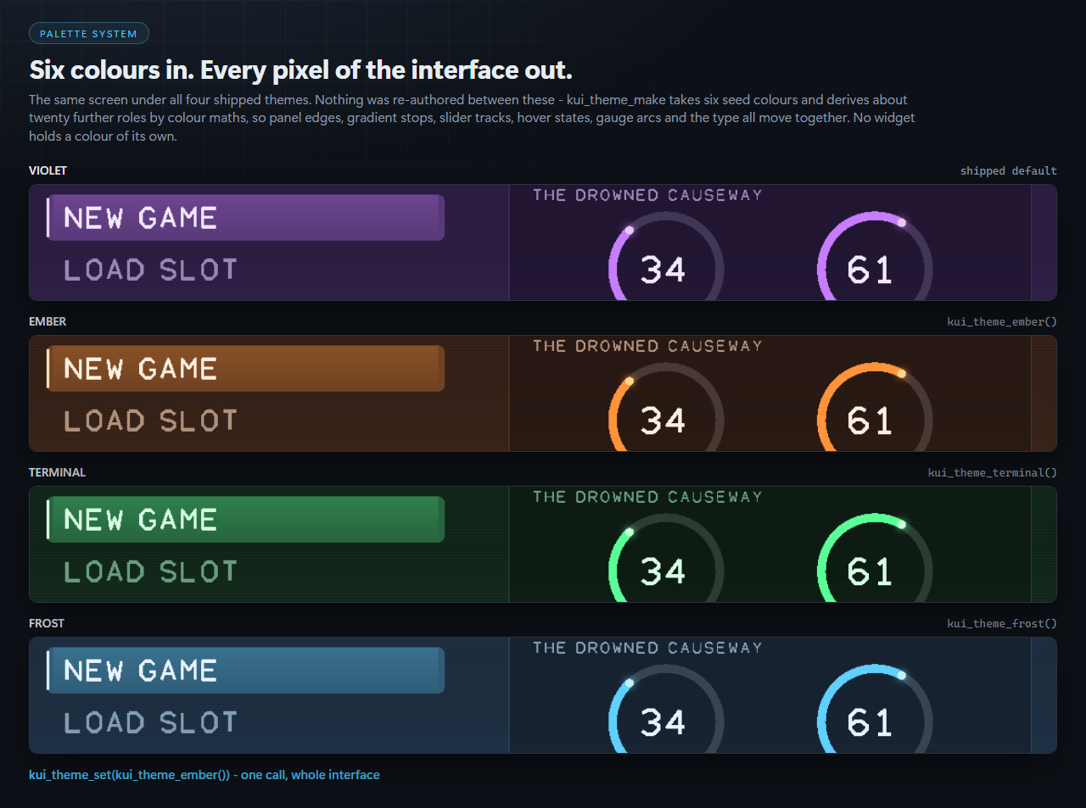Click the kui_theme_frost() code label
This screenshot has height=808, width=1086.
tap(1002, 623)
